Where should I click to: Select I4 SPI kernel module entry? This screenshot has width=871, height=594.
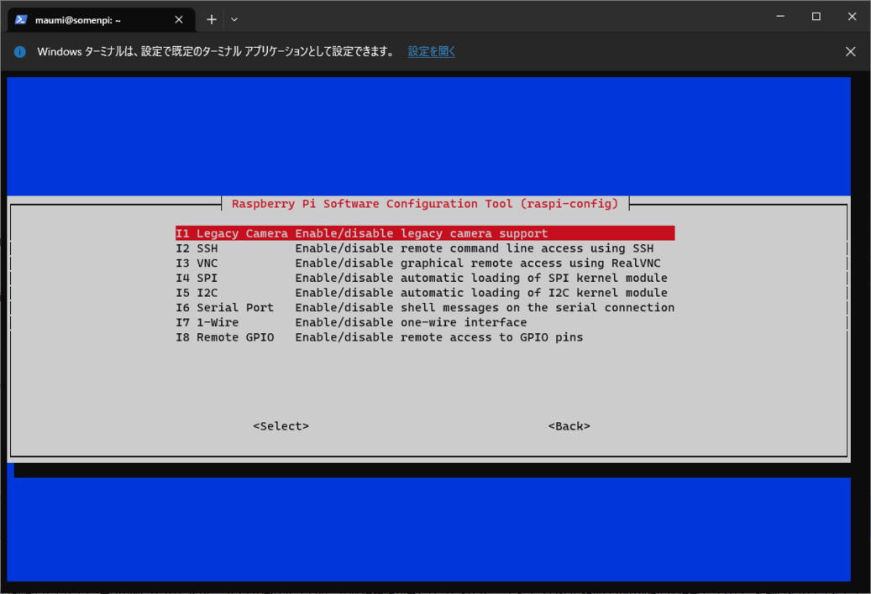pyautogui.click(x=425, y=278)
